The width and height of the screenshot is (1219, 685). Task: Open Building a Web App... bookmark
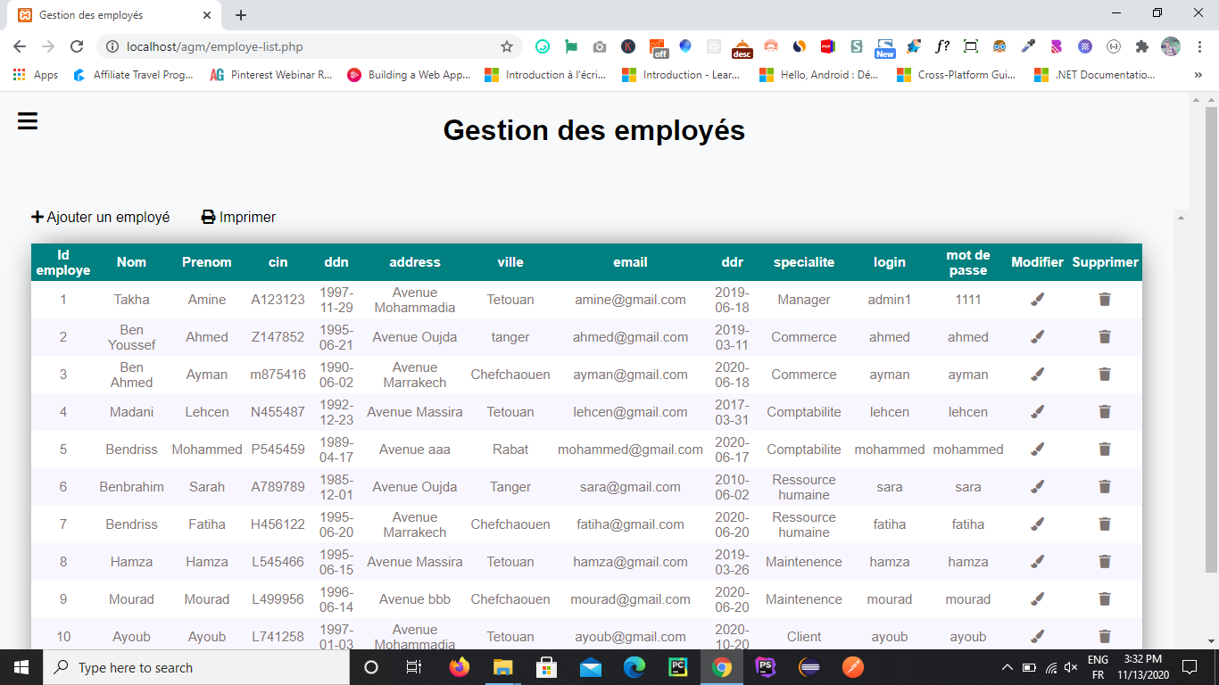click(x=409, y=75)
